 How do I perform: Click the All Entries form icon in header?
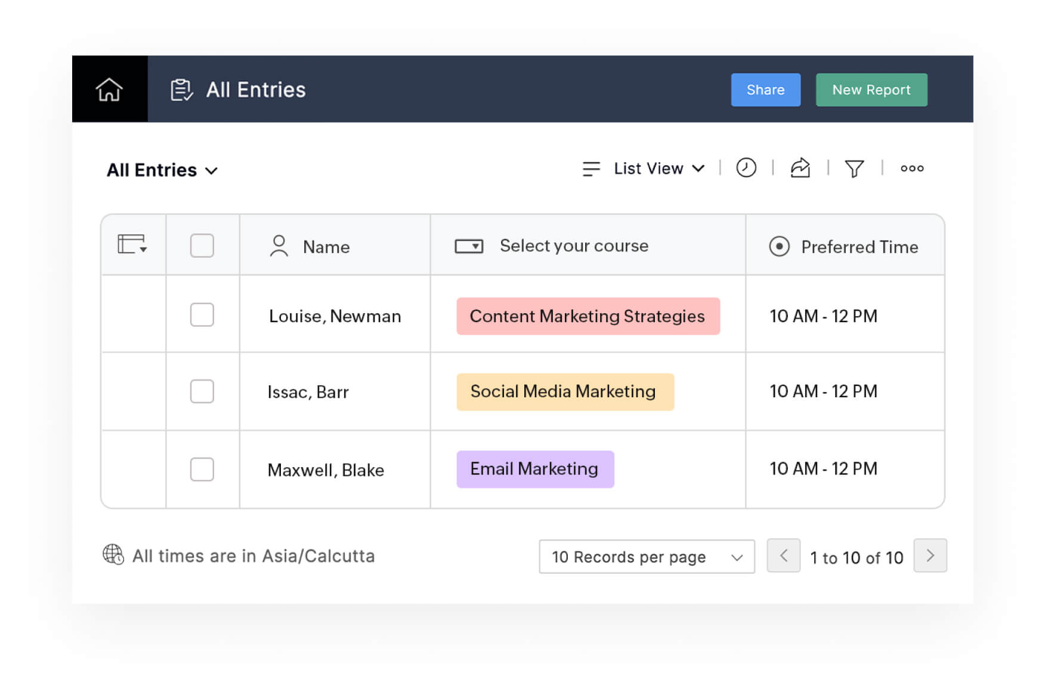[x=181, y=90]
